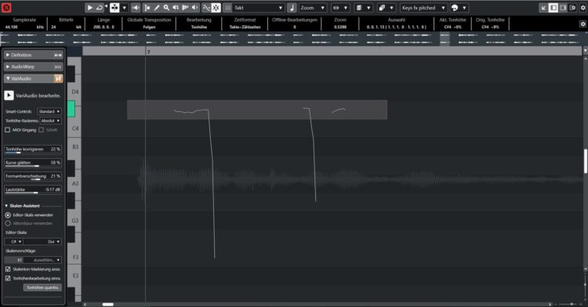This screenshot has height=307, width=588.
Task: Click the VariAudio bypass icon
Action: [58, 78]
